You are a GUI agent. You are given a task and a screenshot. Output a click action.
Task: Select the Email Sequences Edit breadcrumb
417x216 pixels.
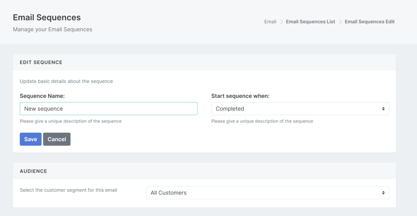(369, 22)
